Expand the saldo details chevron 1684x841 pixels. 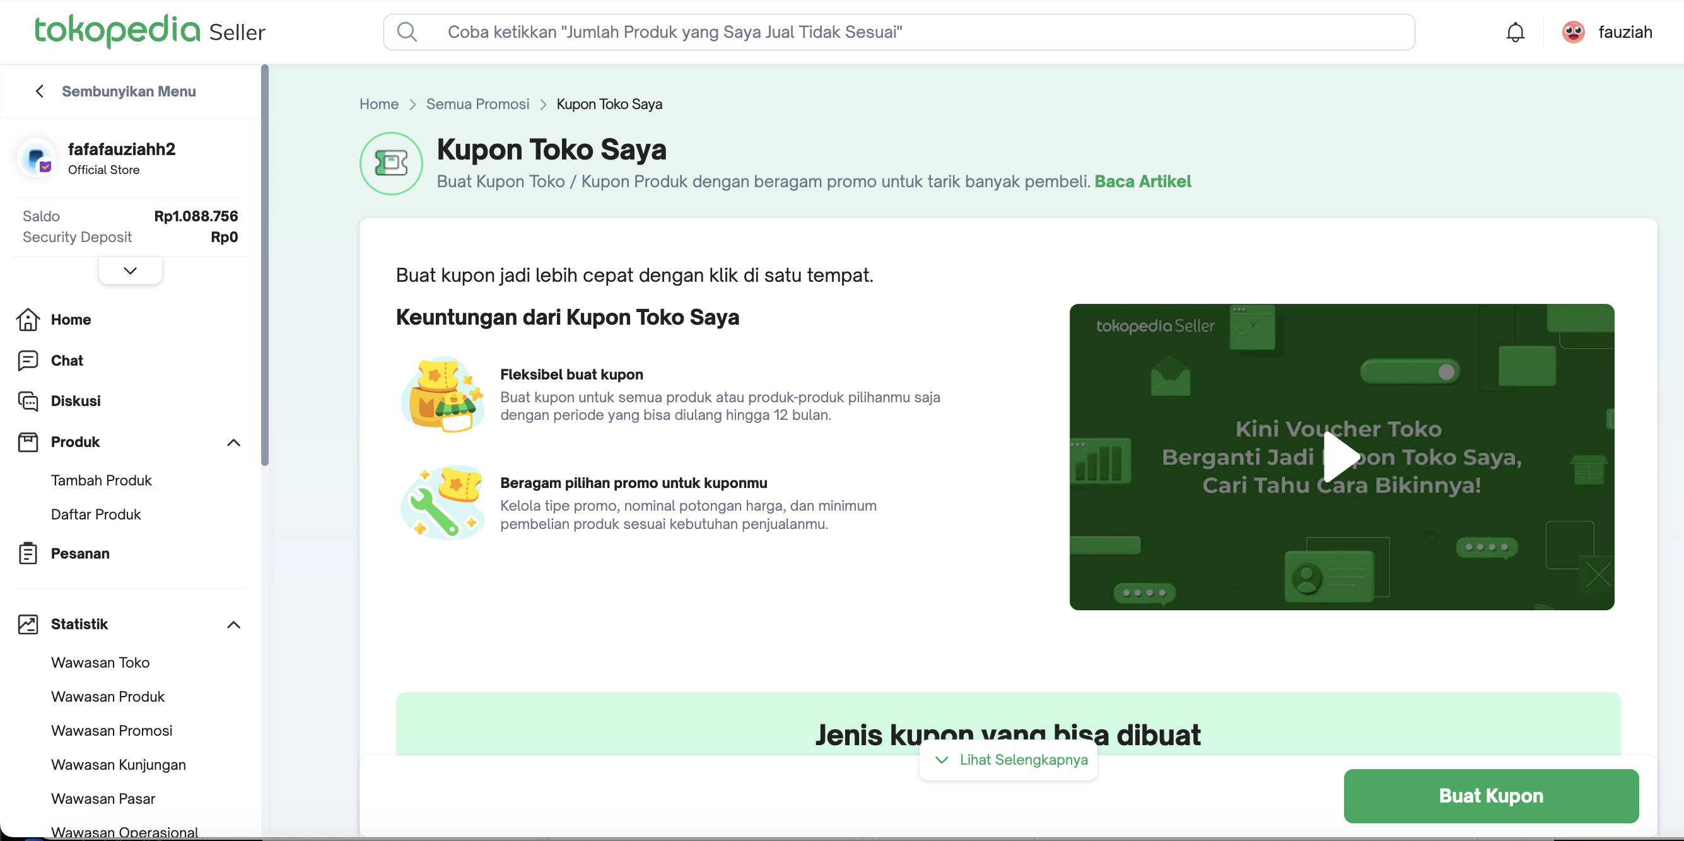click(x=130, y=270)
